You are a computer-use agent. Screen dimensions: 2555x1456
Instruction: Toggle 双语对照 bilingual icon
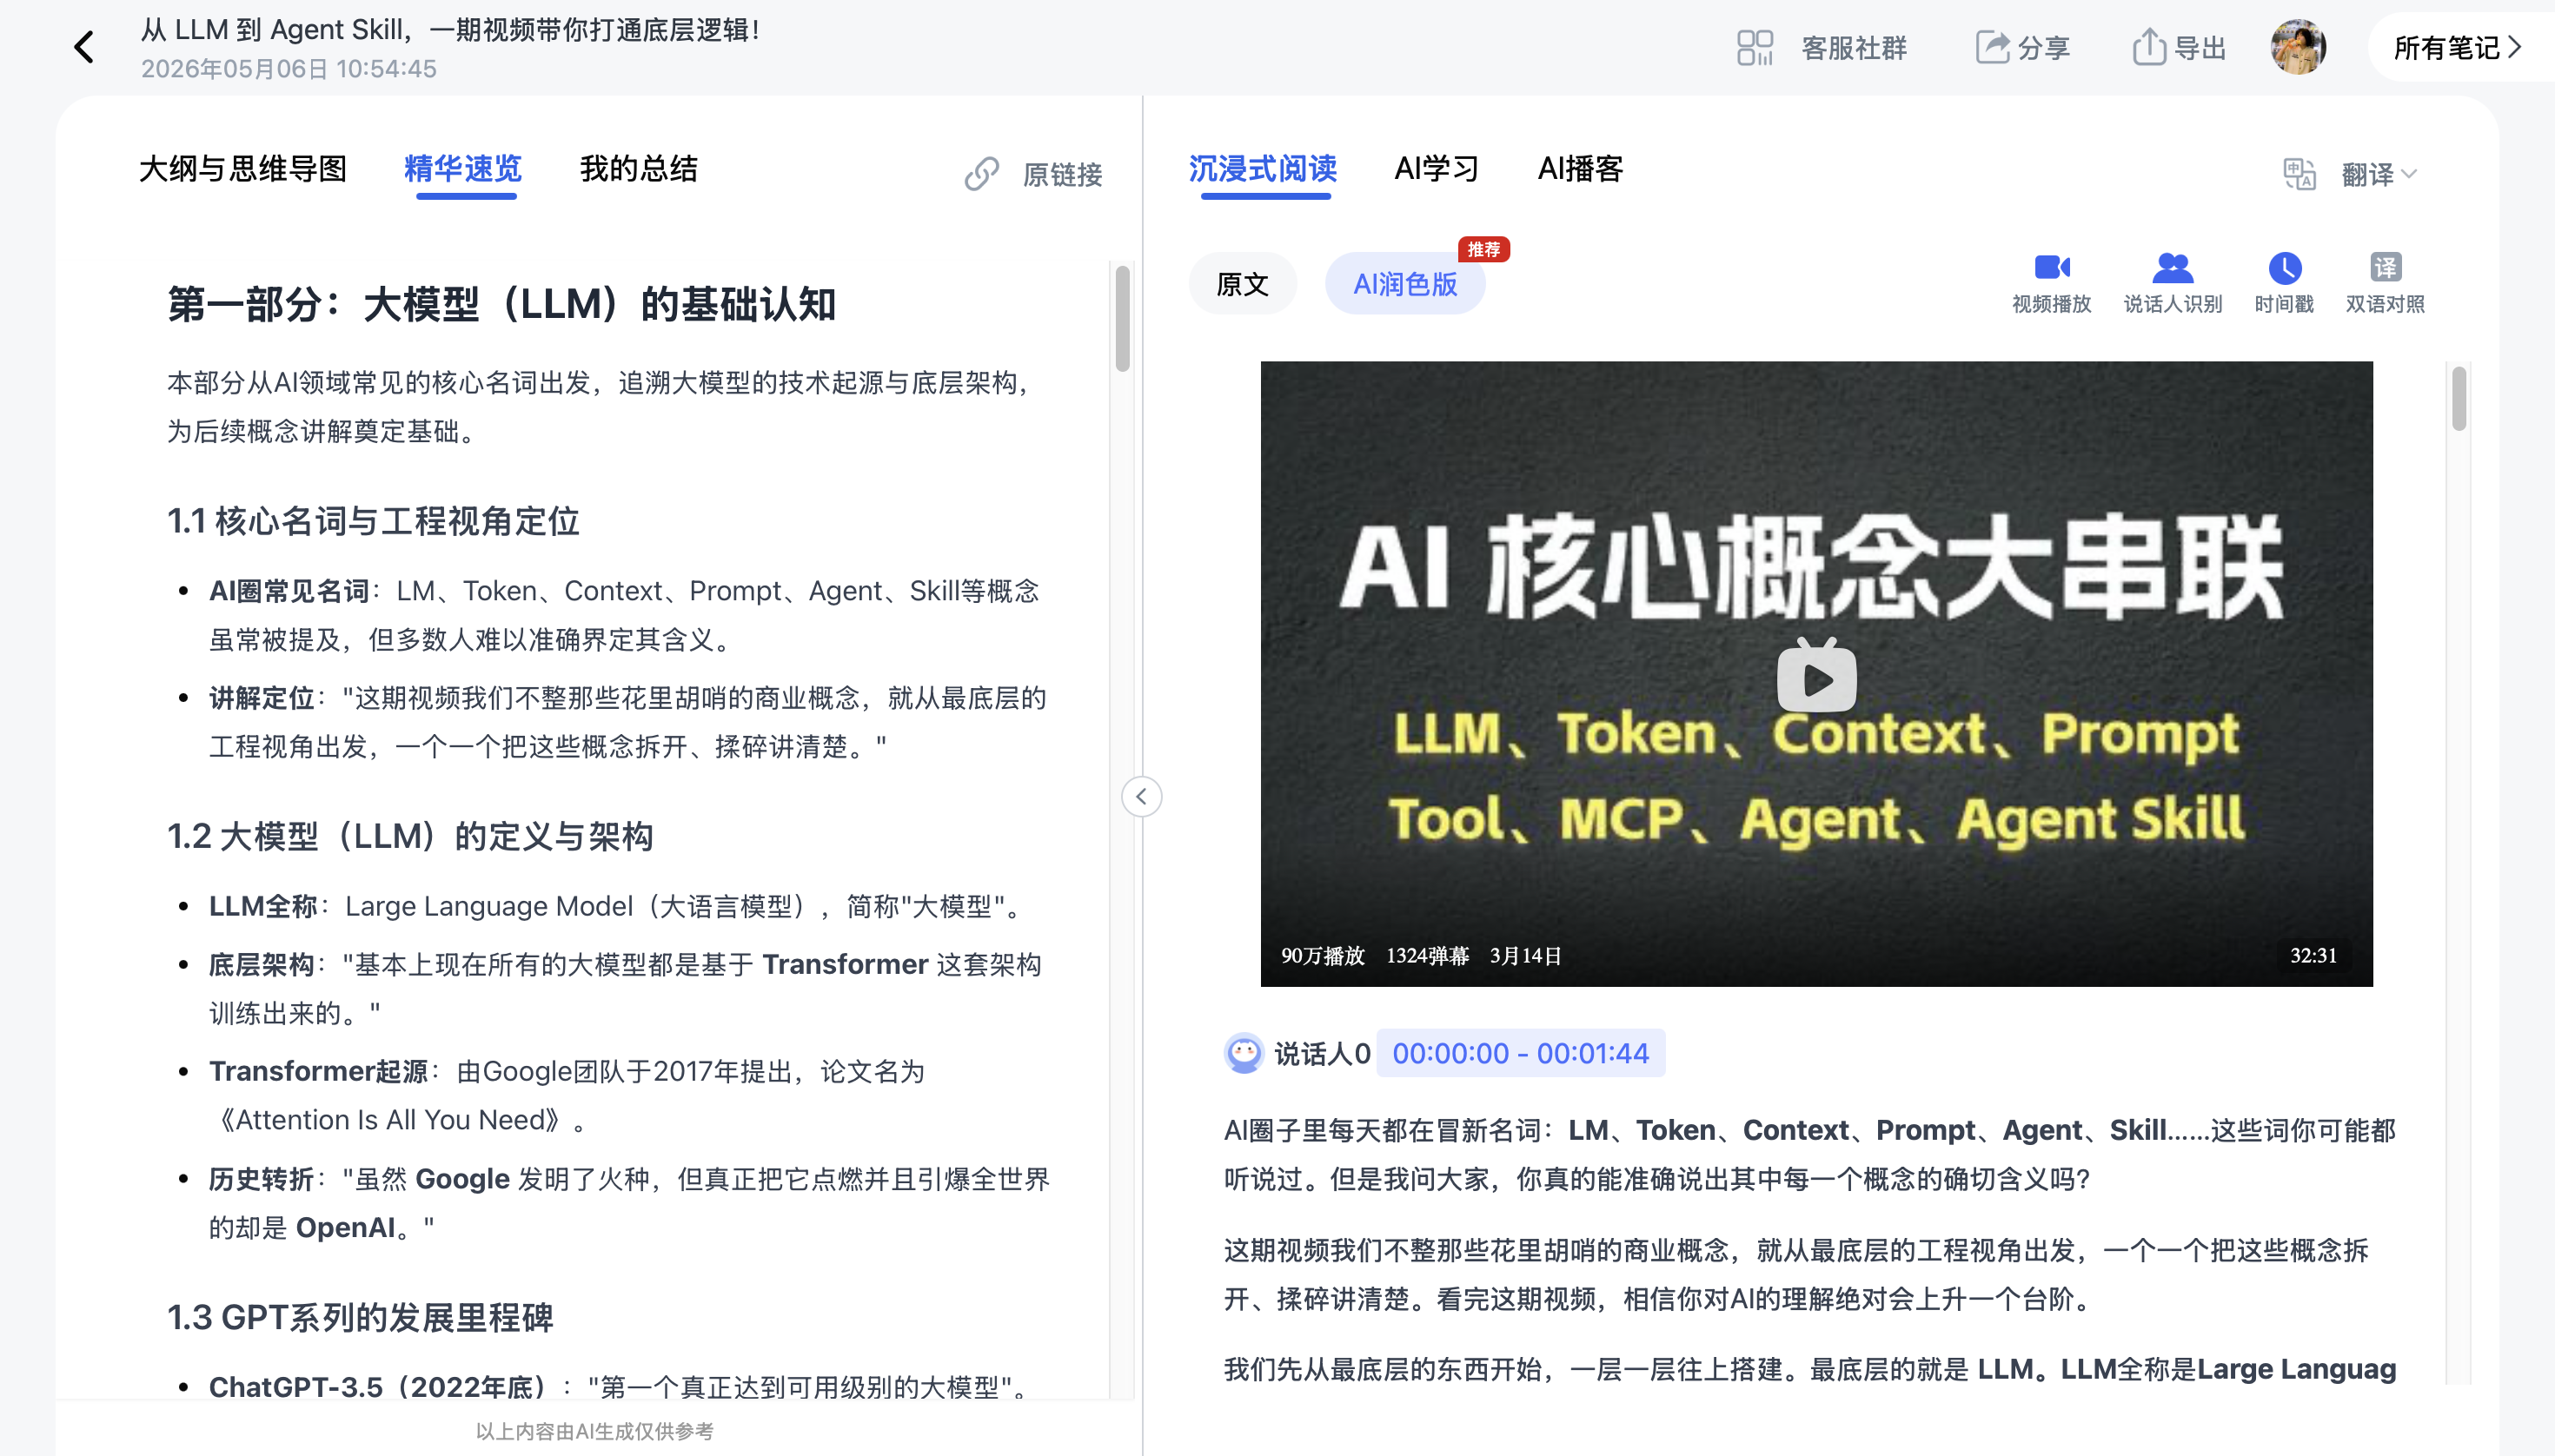[x=2385, y=267]
